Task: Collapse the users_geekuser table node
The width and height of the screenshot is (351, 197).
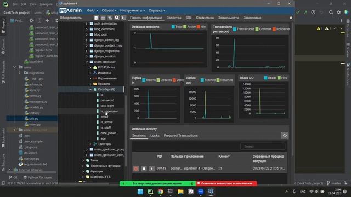Action: pyautogui.click(x=87, y=62)
